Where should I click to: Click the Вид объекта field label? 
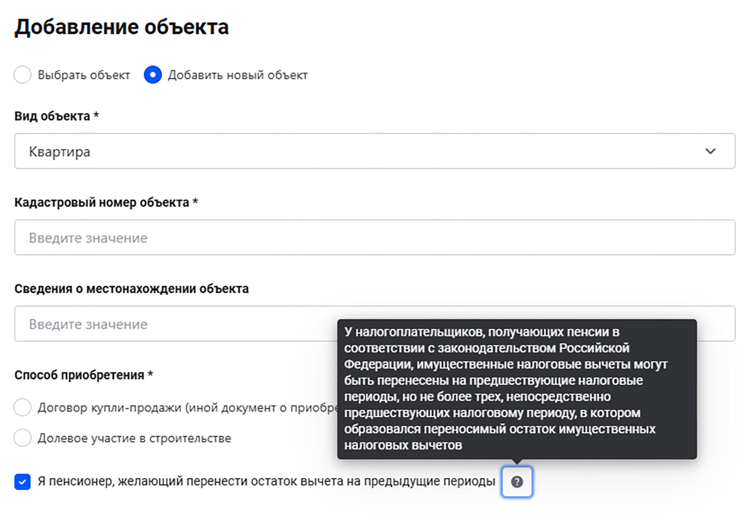tap(57, 117)
